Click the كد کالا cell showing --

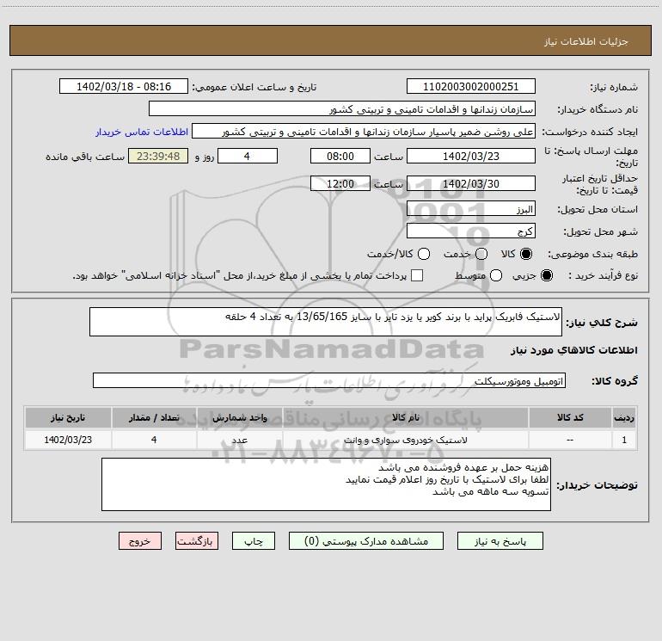tap(570, 440)
